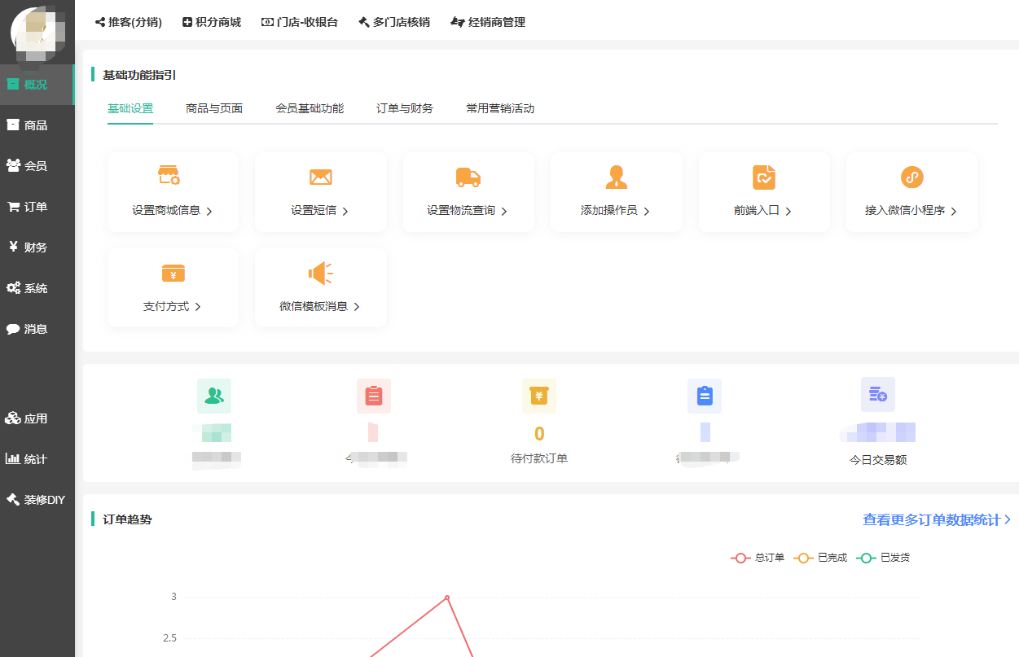Open the 系统 system settings item
This screenshot has width=1019, height=657.
click(x=37, y=288)
